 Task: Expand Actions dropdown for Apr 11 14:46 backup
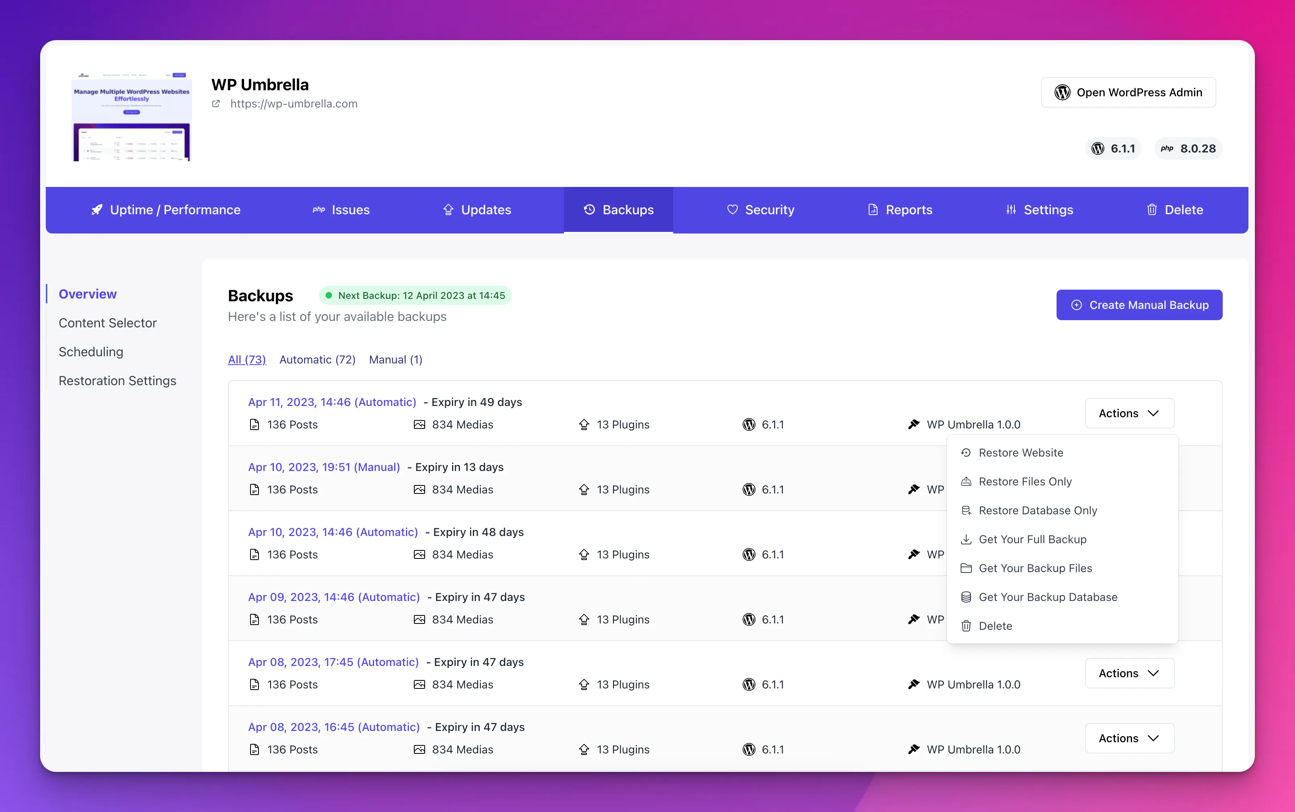[1130, 414]
